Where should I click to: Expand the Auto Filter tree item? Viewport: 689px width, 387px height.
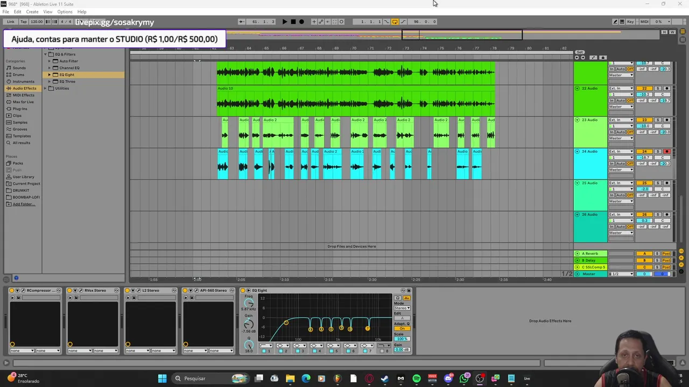click(x=49, y=61)
